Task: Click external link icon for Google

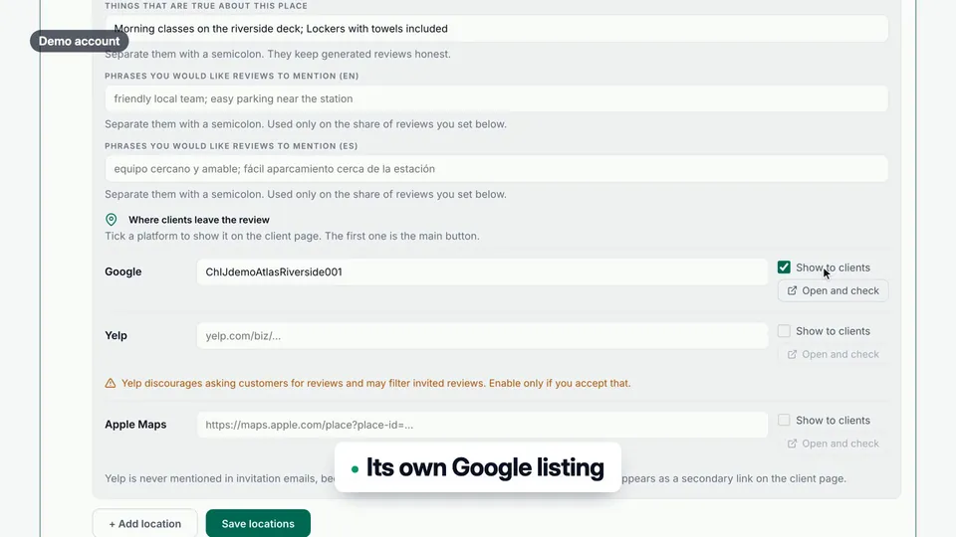Action: pos(792,290)
